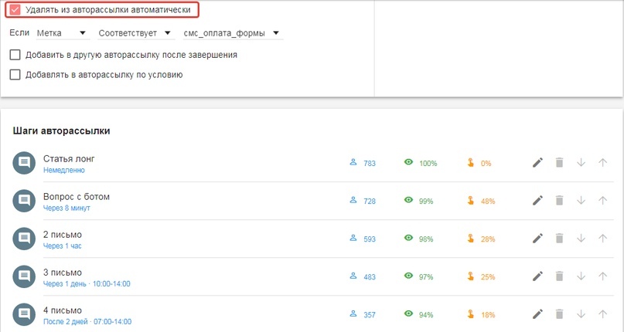Open the Метка condition dropdown
This screenshot has width=624, height=332.
click(62, 33)
